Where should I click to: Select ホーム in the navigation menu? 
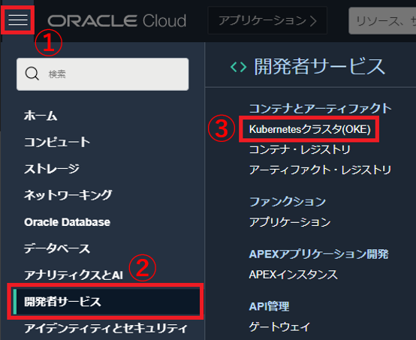point(41,116)
